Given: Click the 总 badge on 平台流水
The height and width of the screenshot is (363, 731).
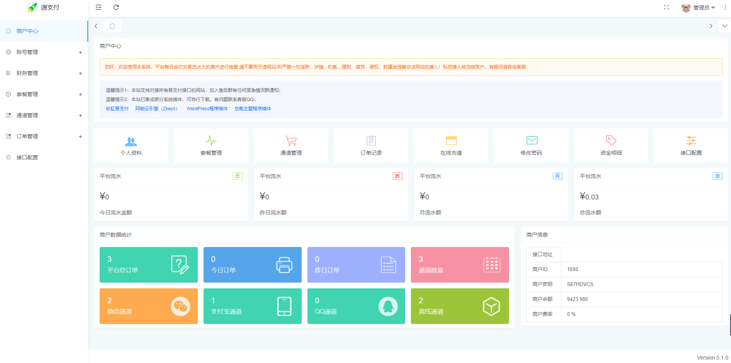Looking at the screenshot, I should tap(718, 176).
